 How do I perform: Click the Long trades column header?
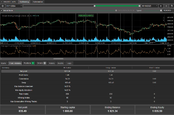[x=111, y=68]
